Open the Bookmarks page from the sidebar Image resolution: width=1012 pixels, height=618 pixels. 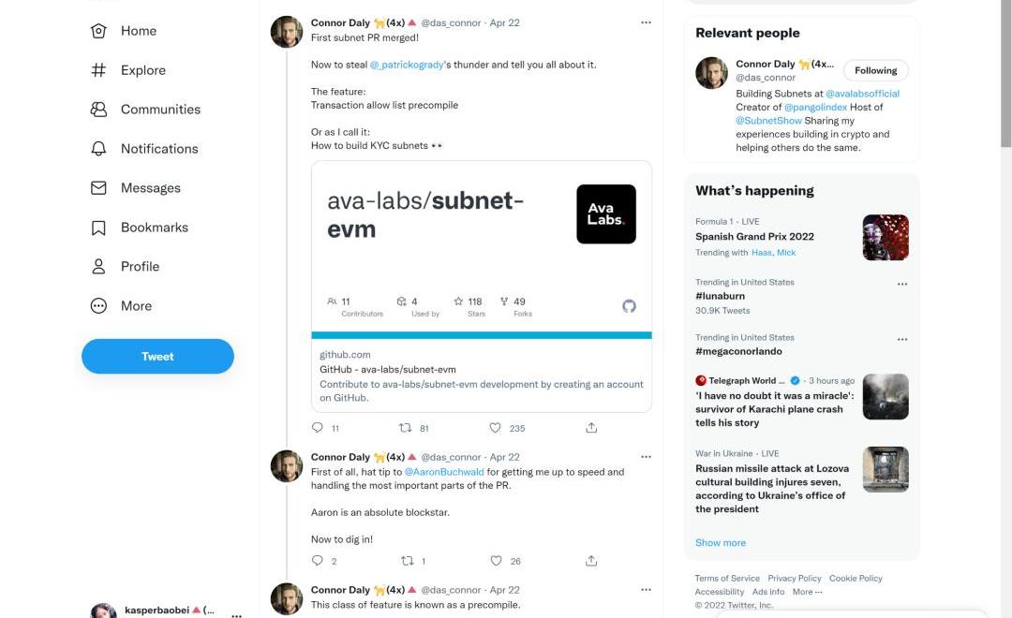(x=154, y=228)
